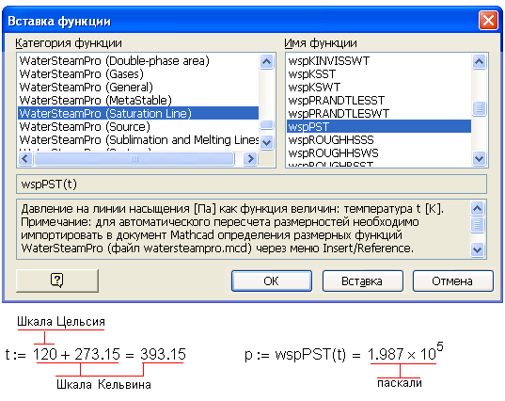The image size is (505, 401).
Task: Click the wspPST(t) syntax field
Action: point(251,184)
